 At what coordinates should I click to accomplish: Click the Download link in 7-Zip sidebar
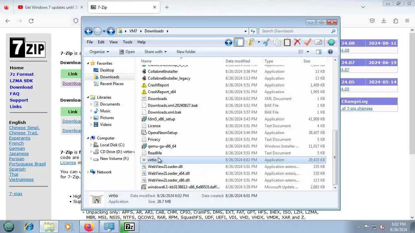[21, 87]
